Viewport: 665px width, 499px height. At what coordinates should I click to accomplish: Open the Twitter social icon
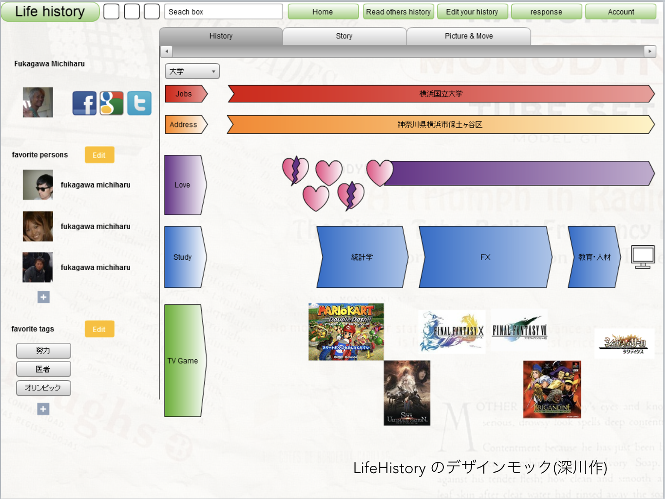click(139, 103)
